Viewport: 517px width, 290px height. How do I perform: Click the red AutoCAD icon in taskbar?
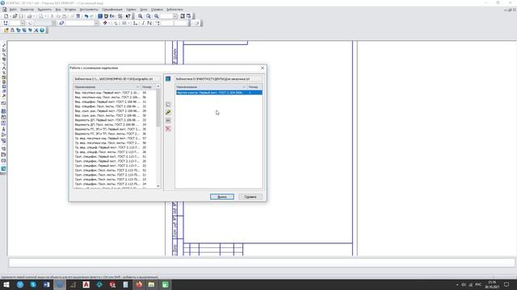86,284
